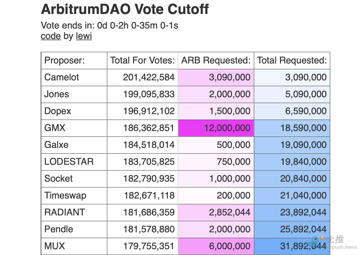This screenshot has height=255, width=363.
Task: Click the Camelot proposer cell
Action: tap(62, 77)
